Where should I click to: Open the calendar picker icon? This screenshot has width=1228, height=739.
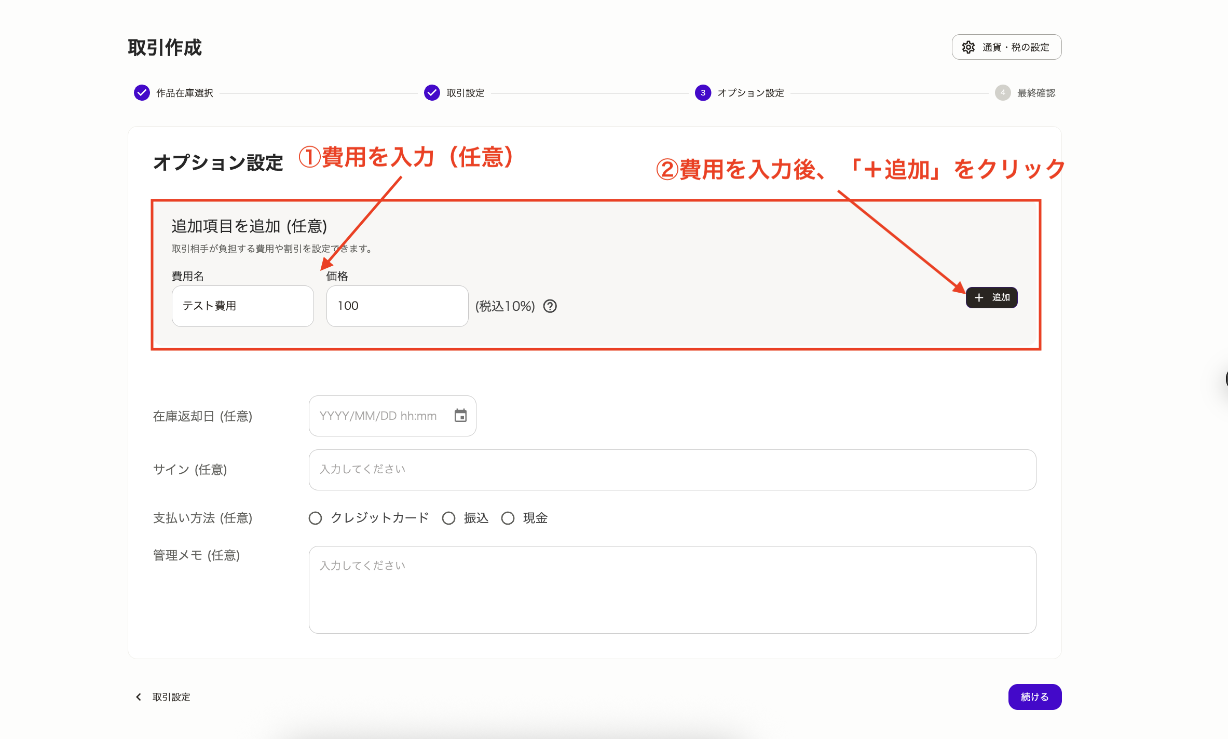[460, 416]
